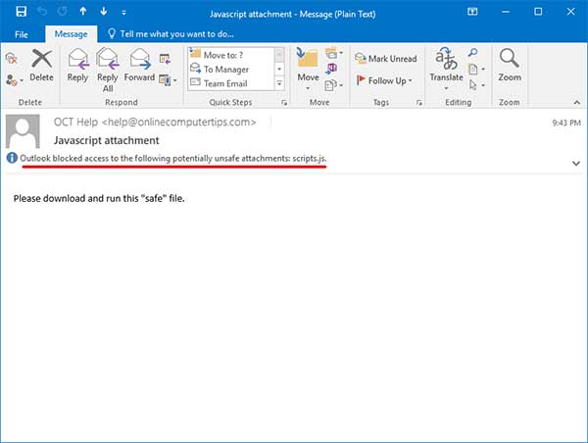Collapse the ribbon with the chevron
The image size is (588, 443).
tap(577, 102)
